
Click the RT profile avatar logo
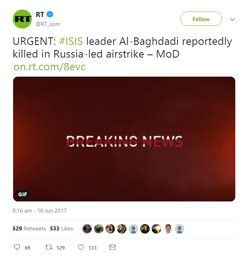coord(23,19)
